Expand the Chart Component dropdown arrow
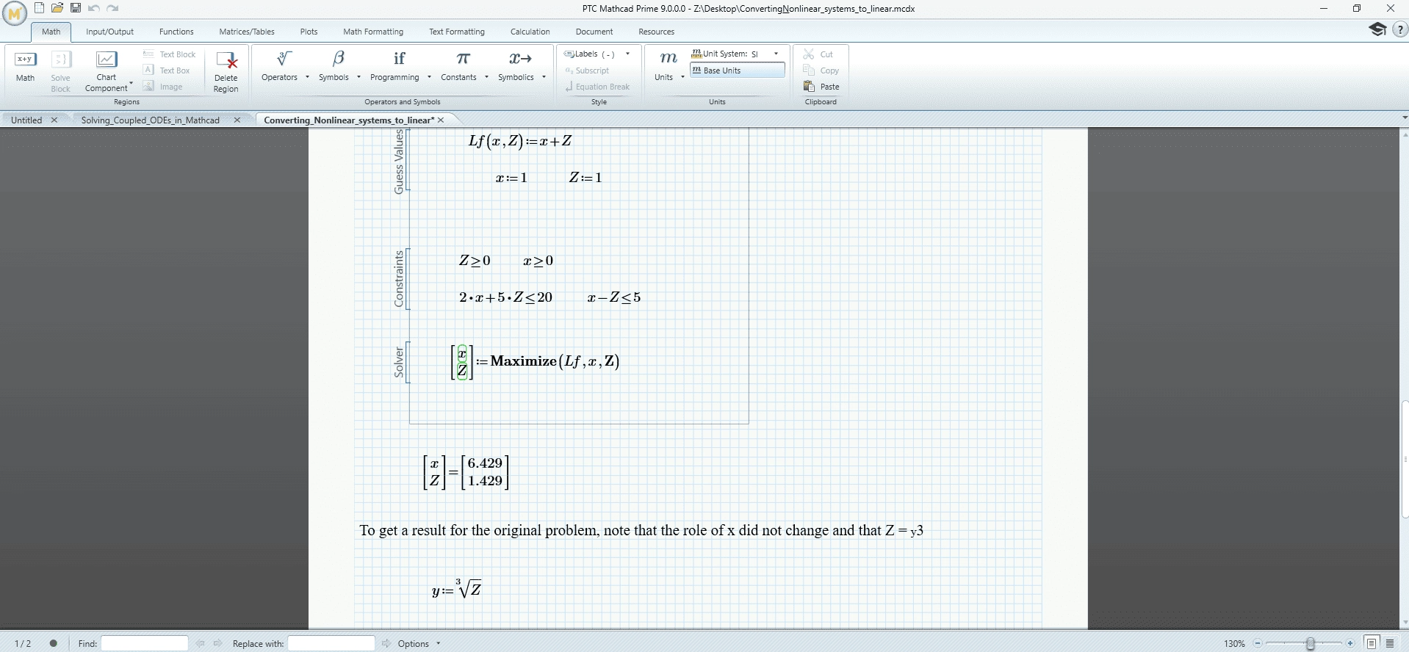This screenshot has width=1409, height=652. tap(131, 82)
